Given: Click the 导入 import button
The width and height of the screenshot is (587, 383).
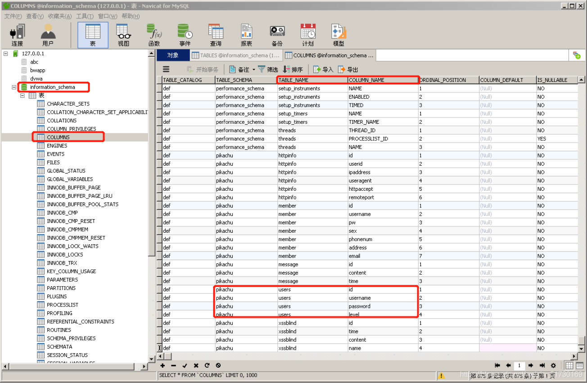Looking at the screenshot, I should pyautogui.click(x=323, y=69).
